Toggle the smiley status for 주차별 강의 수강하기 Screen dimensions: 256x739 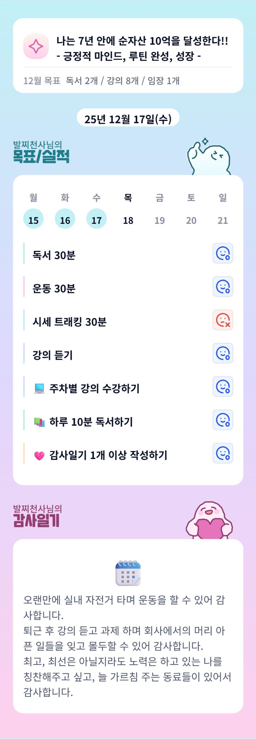click(223, 387)
